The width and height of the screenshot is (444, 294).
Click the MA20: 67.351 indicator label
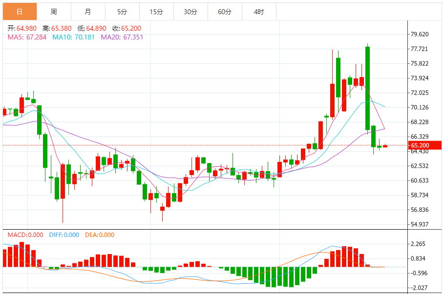point(122,38)
